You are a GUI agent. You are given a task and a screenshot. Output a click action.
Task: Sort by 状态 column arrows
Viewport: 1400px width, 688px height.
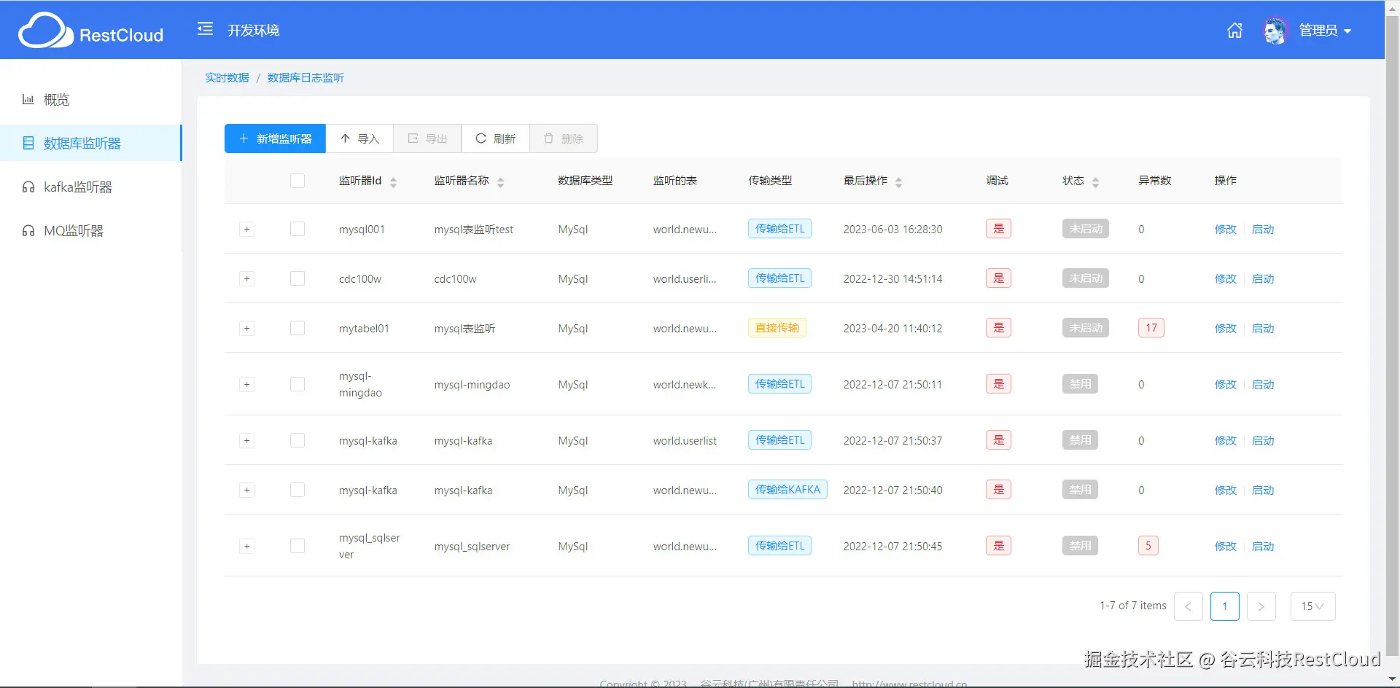1095,182
